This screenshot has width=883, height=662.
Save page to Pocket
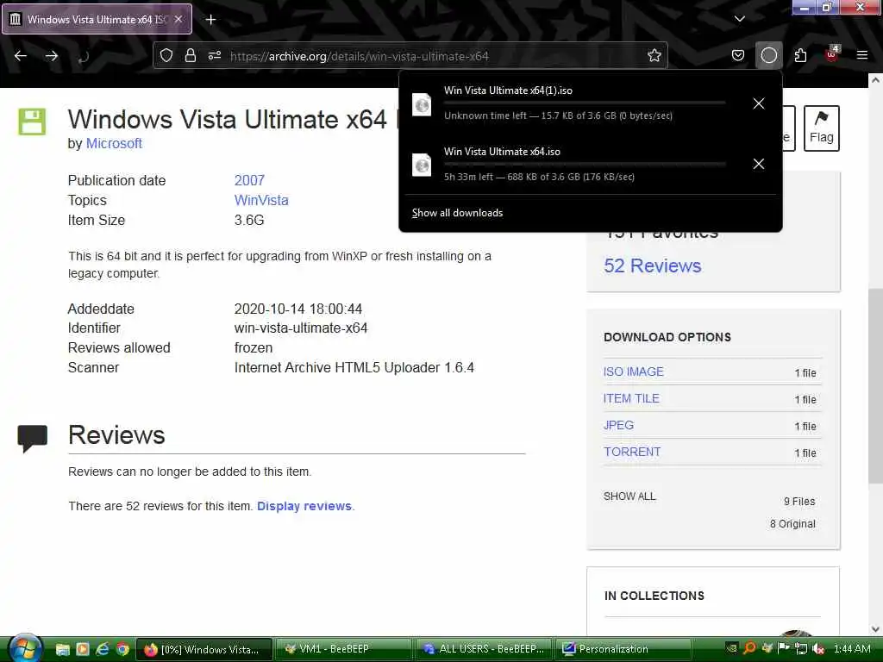pyautogui.click(x=738, y=56)
